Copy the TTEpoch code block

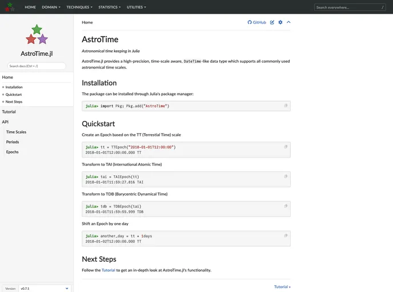286,147
